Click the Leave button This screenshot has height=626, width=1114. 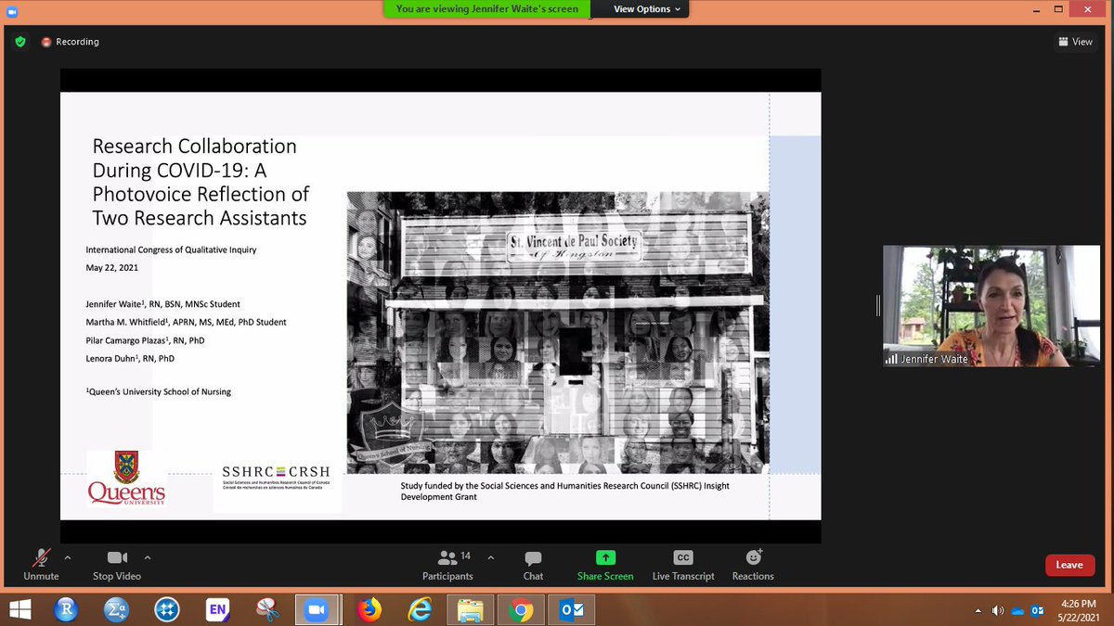(x=1069, y=564)
